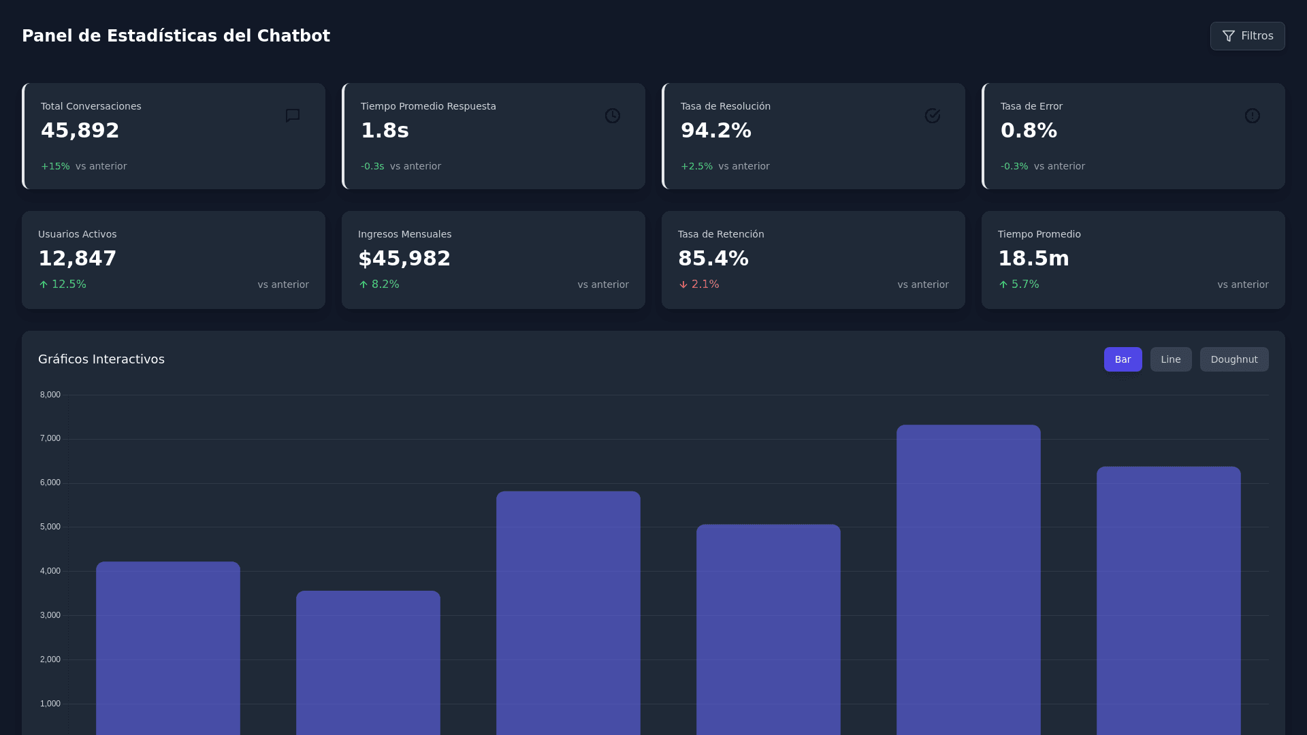Click the chat bubble icon in Total Conversaciones
Viewport: 1307px width, 735px height.
tap(293, 116)
